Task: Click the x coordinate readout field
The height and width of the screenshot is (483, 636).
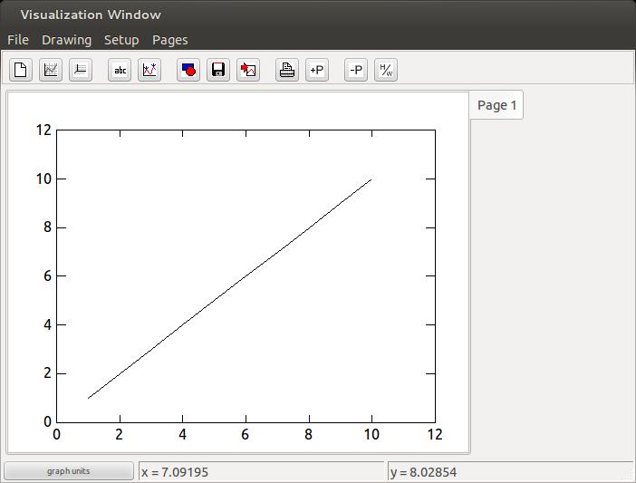Action: pos(261,472)
